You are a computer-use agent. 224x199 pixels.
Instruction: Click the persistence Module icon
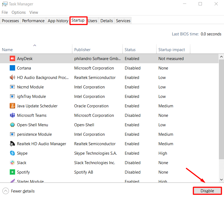[12, 134]
